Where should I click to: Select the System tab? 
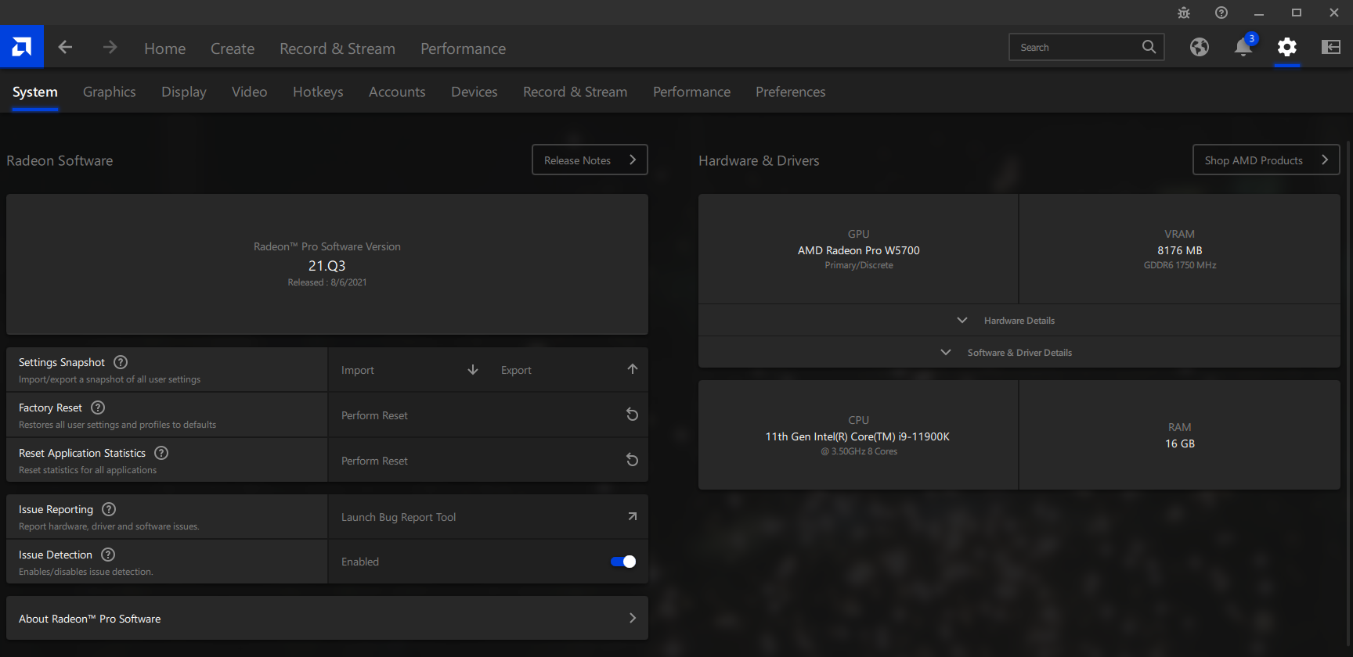pos(35,92)
